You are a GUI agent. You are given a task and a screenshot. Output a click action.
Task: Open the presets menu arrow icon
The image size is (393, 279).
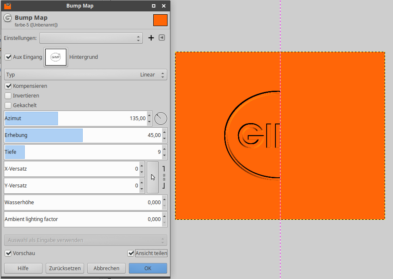162,38
